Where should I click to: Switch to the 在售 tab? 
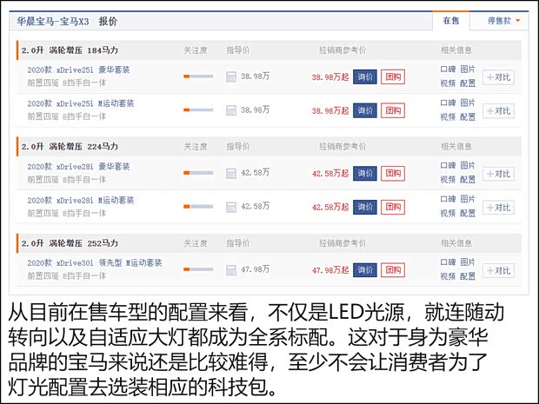451,21
